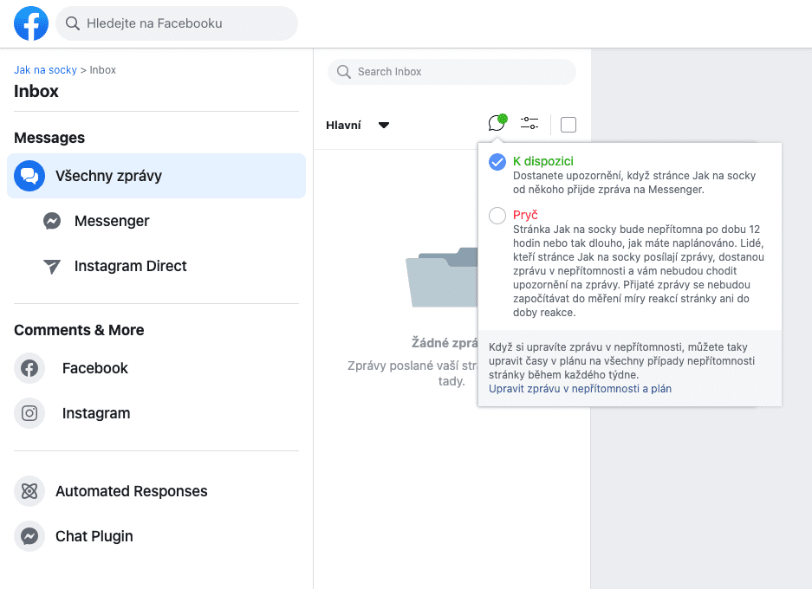Screen dimensions: 812x589
Task: Click the Instagram Direct paper plane icon
Action: (52, 267)
